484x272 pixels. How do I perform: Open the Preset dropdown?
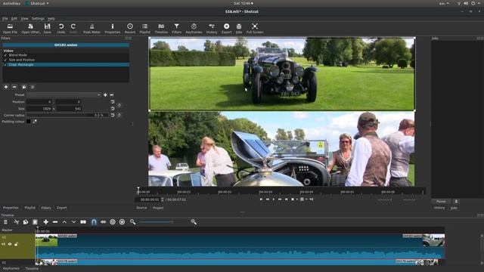point(64,95)
